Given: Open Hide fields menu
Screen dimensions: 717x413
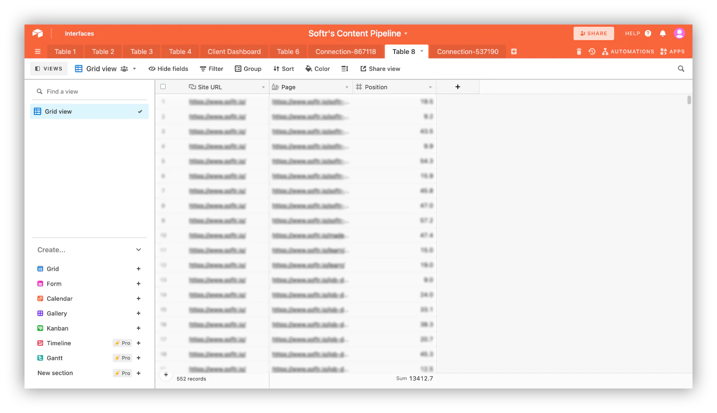Looking at the screenshot, I should tap(168, 69).
